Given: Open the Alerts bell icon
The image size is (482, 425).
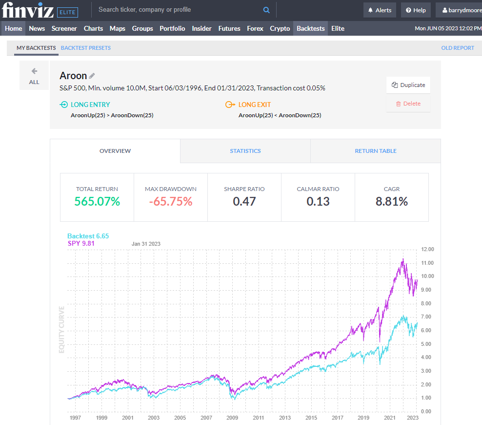Looking at the screenshot, I should pyautogui.click(x=372, y=9).
